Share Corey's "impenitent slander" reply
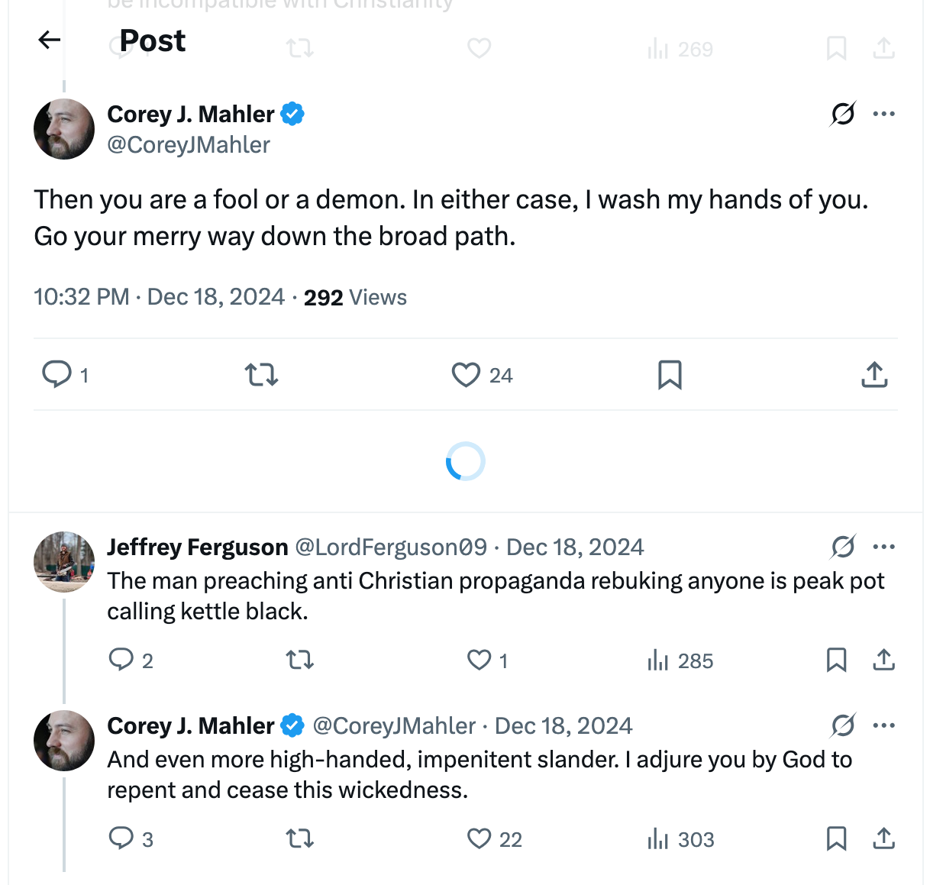The height and width of the screenshot is (885, 930). [x=883, y=838]
